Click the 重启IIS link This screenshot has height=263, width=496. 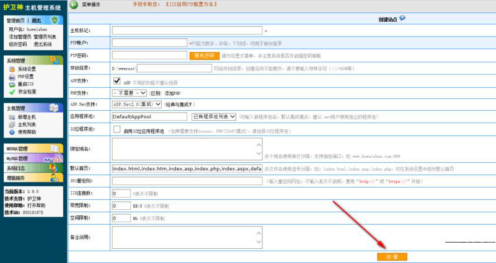[25, 84]
